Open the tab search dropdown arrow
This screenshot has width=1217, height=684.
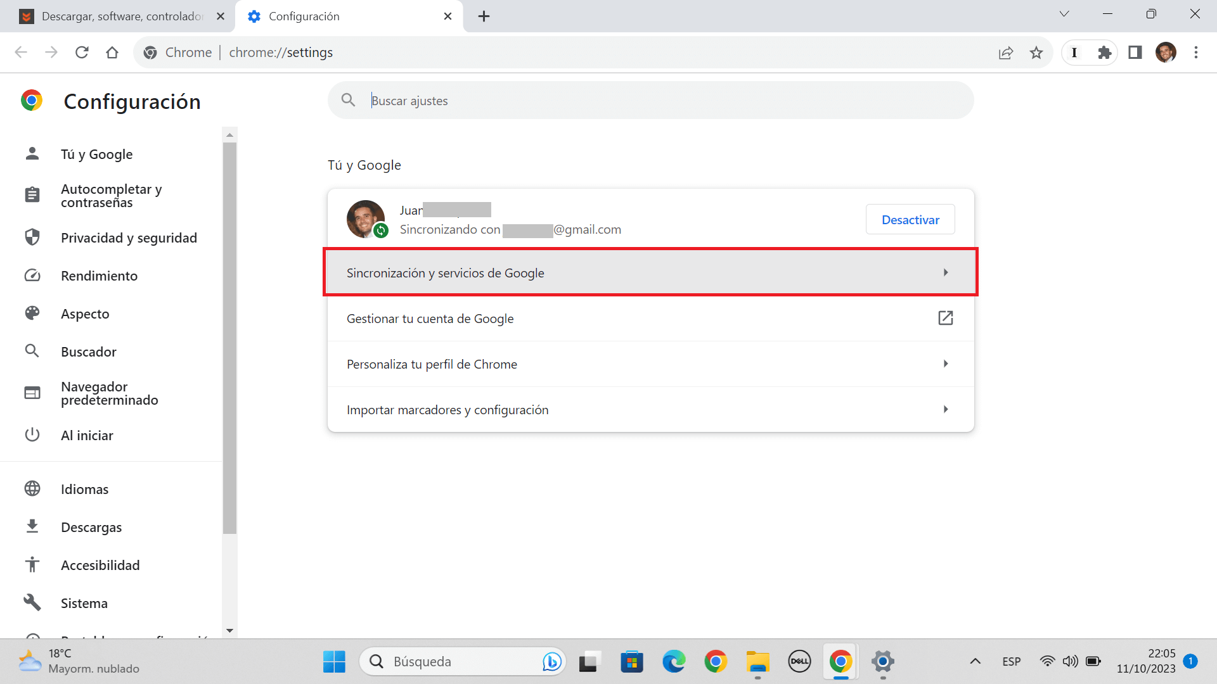tap(1064, 14)
